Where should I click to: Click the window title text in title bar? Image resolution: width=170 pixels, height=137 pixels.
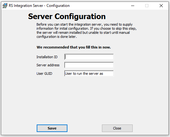pos(39,6)
